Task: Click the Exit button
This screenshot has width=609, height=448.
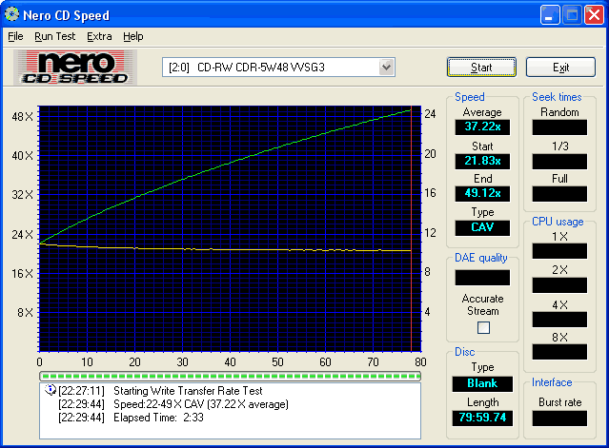Action: (x=560, y=68)
